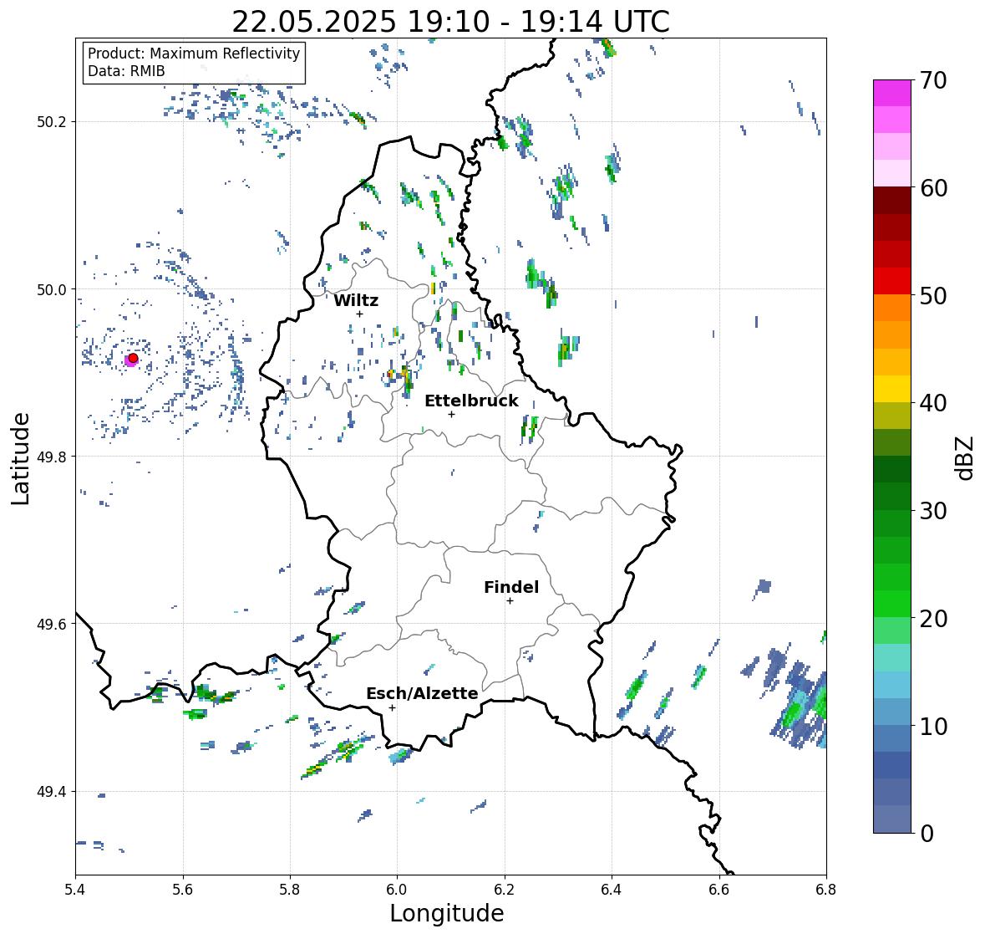Screen dimensions: 985x934
Task: Click the 6.0 longitude tick label
Action: 397,890
